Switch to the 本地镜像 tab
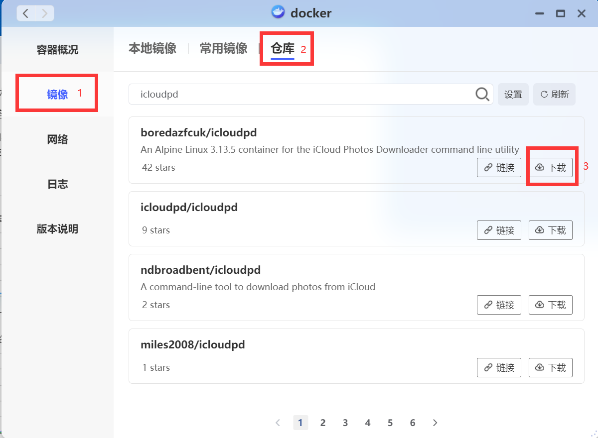This screenshot has width=598, height=438. click(x=152, y=48)
